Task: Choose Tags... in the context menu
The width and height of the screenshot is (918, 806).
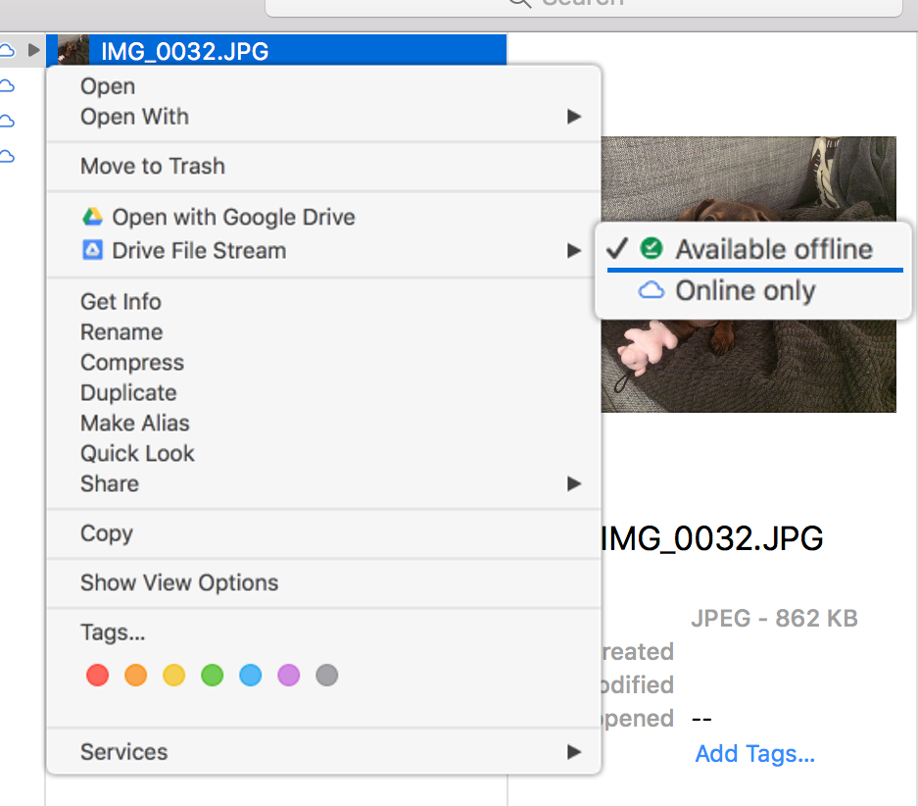Action: tap(113, 632)
